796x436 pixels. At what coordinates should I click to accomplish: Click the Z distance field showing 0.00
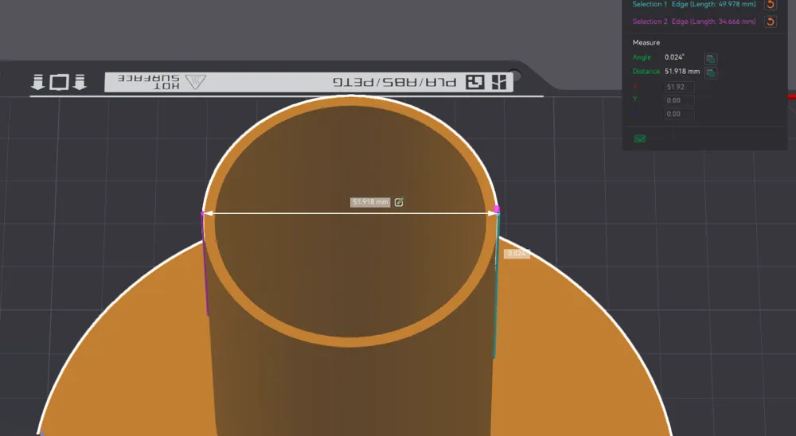pos(679,114)
